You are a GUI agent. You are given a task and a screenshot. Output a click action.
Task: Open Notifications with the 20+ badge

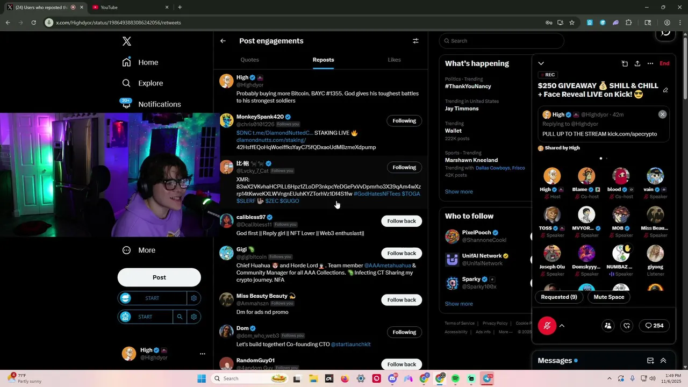point(152,104)
